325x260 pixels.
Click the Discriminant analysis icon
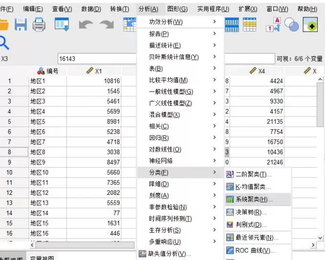pos(230,225)
